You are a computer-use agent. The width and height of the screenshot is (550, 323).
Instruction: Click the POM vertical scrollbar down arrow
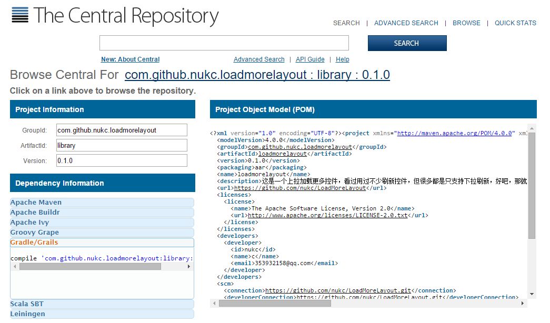coord(532,294)
